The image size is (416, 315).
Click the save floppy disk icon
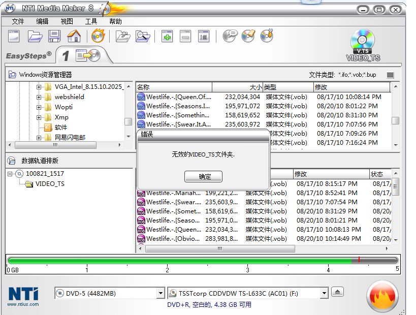[x=54, y=36]
